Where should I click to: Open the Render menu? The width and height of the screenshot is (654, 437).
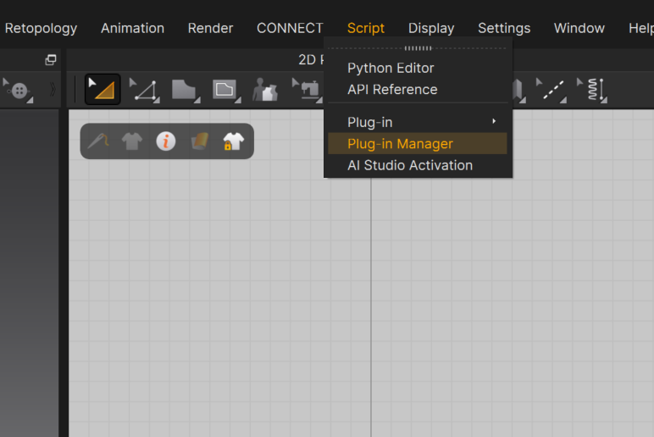(x=210, y=28)
